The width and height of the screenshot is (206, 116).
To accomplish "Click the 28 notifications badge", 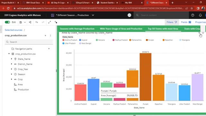I will [129, 15].
